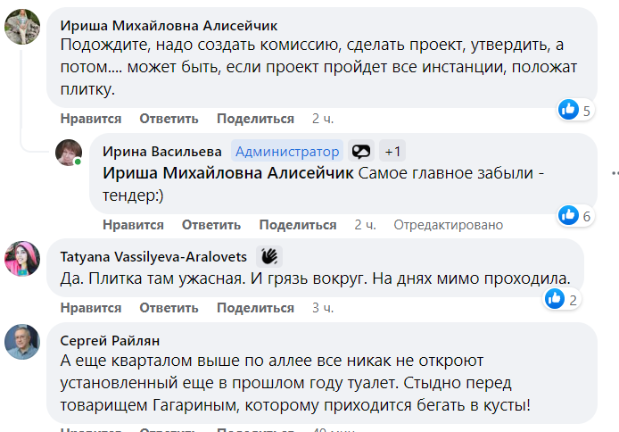Click the bold mention of Ириша Михайловна Алисейчик
Viewport: 619px width, 432px height.
229,173
